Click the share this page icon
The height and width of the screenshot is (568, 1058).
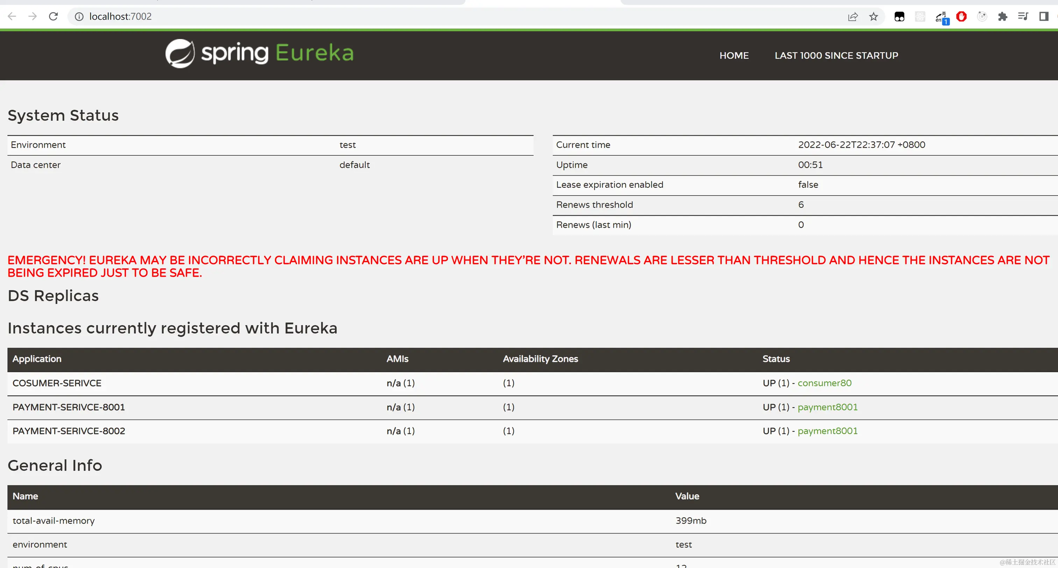pos(853,16)
